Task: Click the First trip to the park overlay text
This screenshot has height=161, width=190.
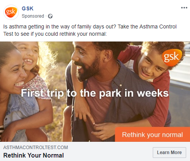Action: (95, 93)
